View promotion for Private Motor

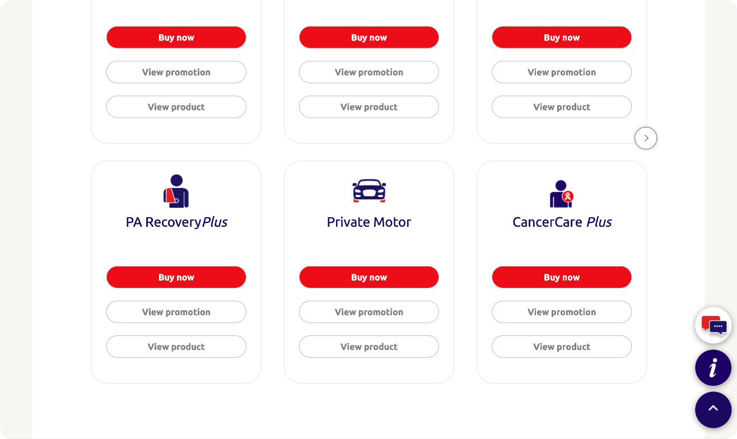tap(369, 312)
